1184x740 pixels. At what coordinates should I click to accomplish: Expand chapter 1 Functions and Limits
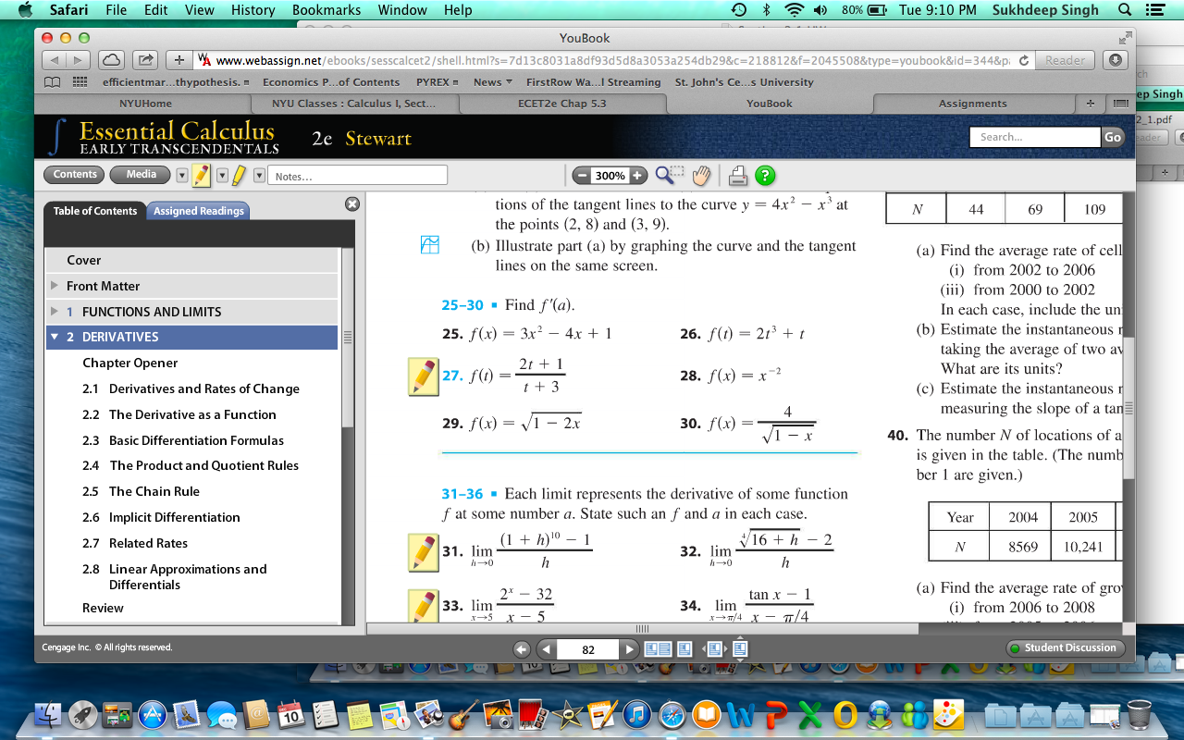(x=55, y=312)
